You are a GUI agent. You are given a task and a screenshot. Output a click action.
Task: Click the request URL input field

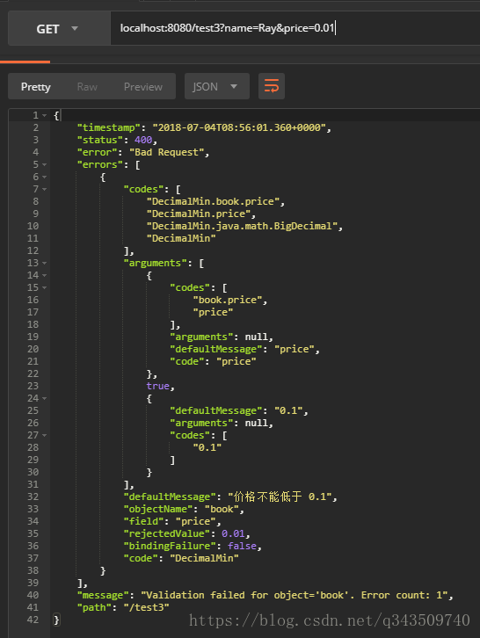coord(295,28)
